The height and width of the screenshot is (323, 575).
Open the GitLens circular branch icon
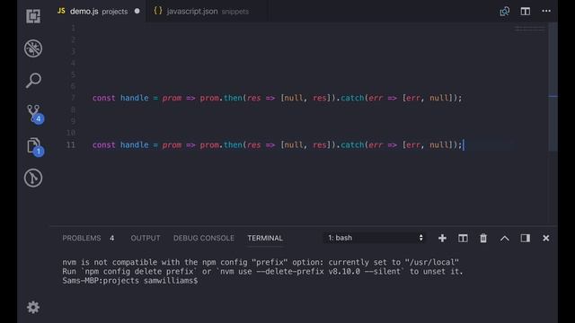(x=33, y=178)
